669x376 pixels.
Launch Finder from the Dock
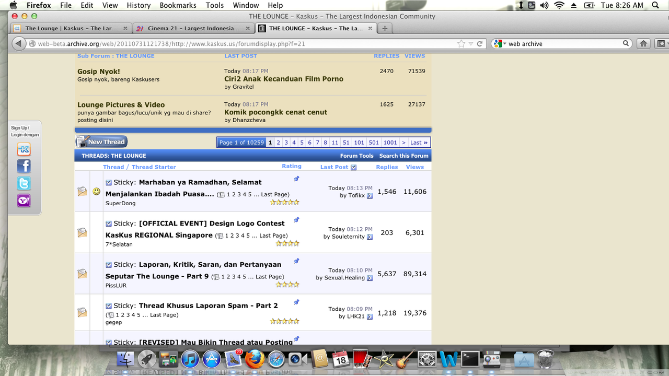pos(126,359)
